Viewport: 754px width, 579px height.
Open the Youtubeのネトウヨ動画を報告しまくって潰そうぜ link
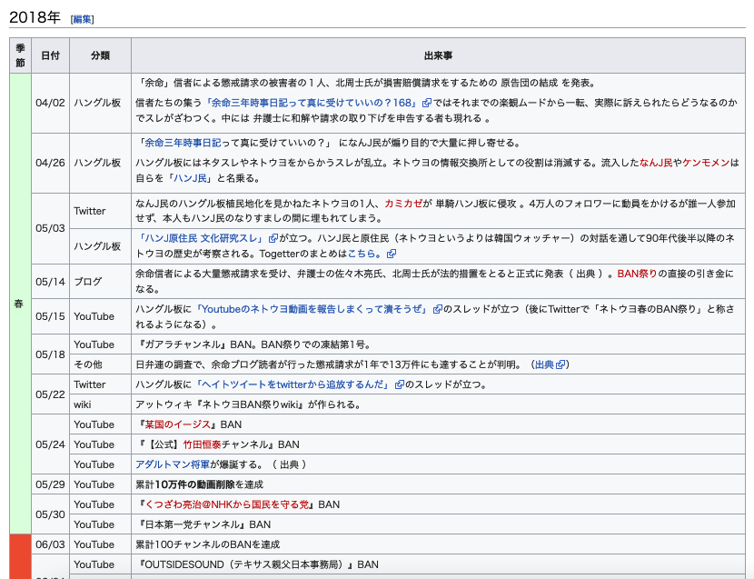pyautogui.click(x=312, y=309)
